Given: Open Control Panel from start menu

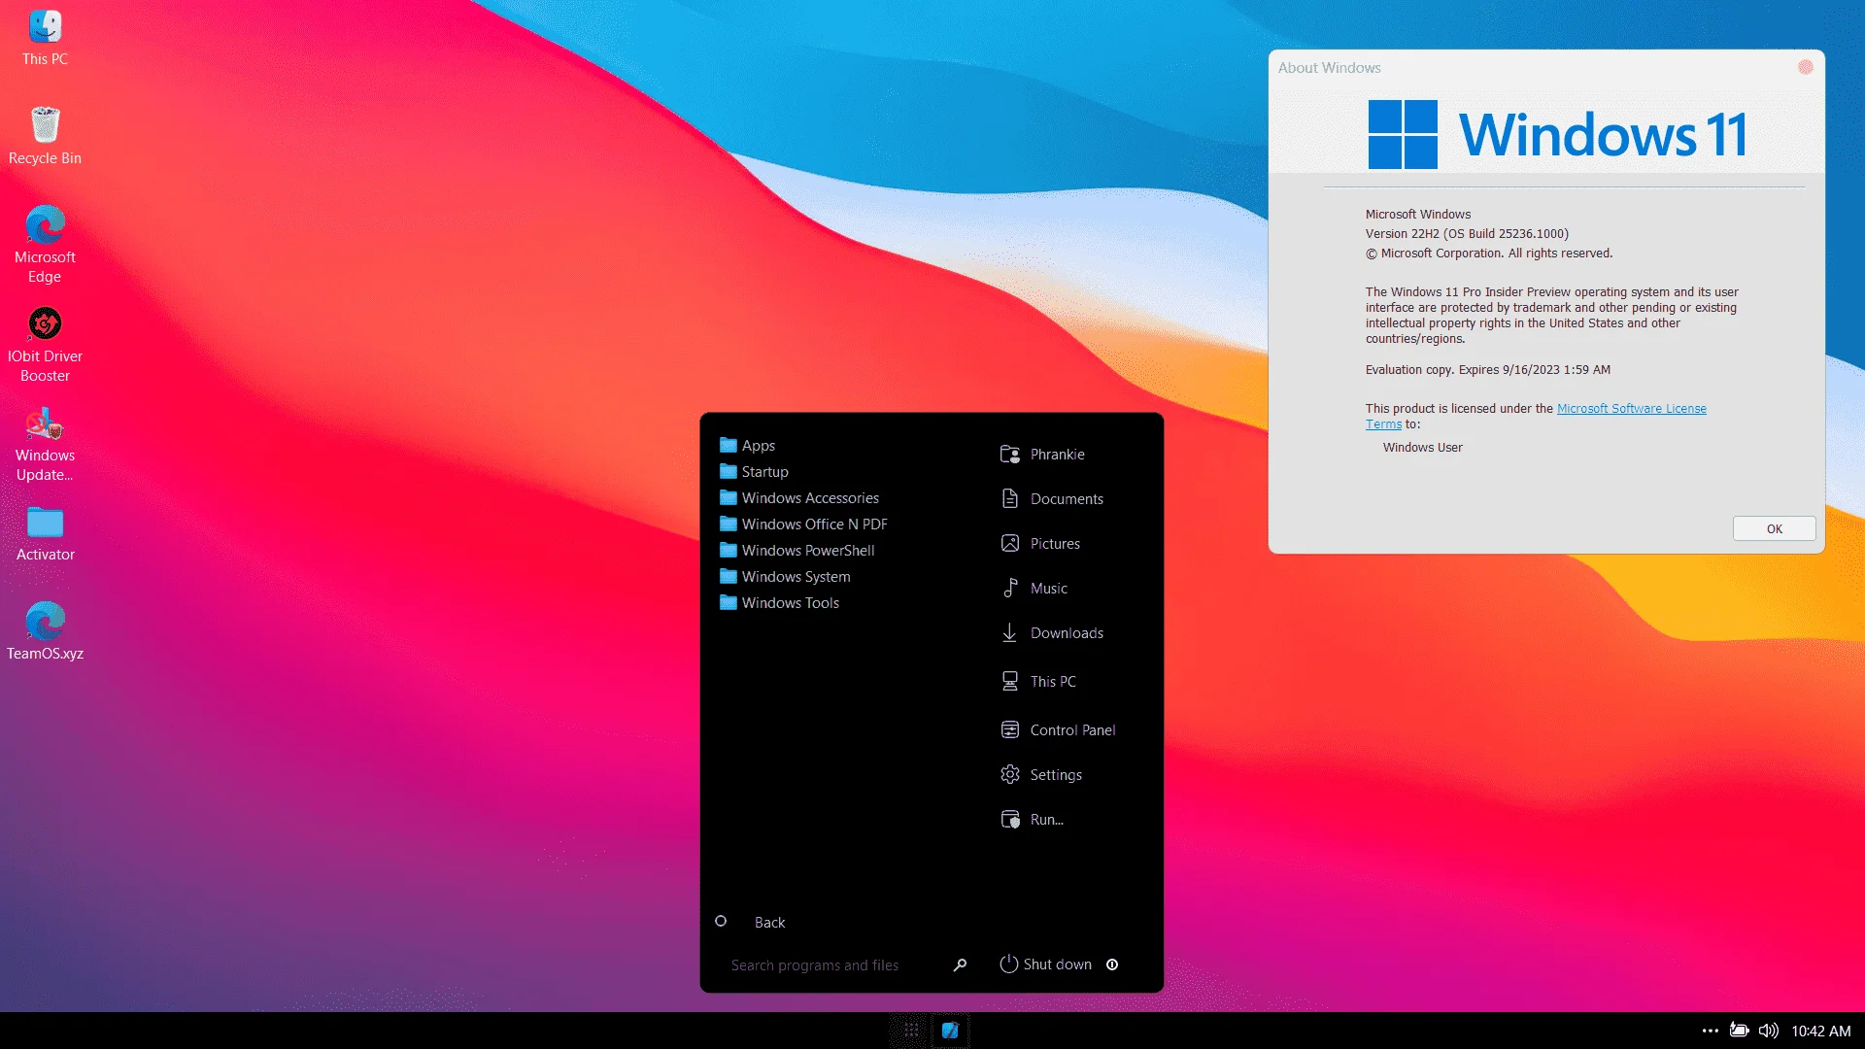Looking at the screenshot, I should tap(1059, 730).
